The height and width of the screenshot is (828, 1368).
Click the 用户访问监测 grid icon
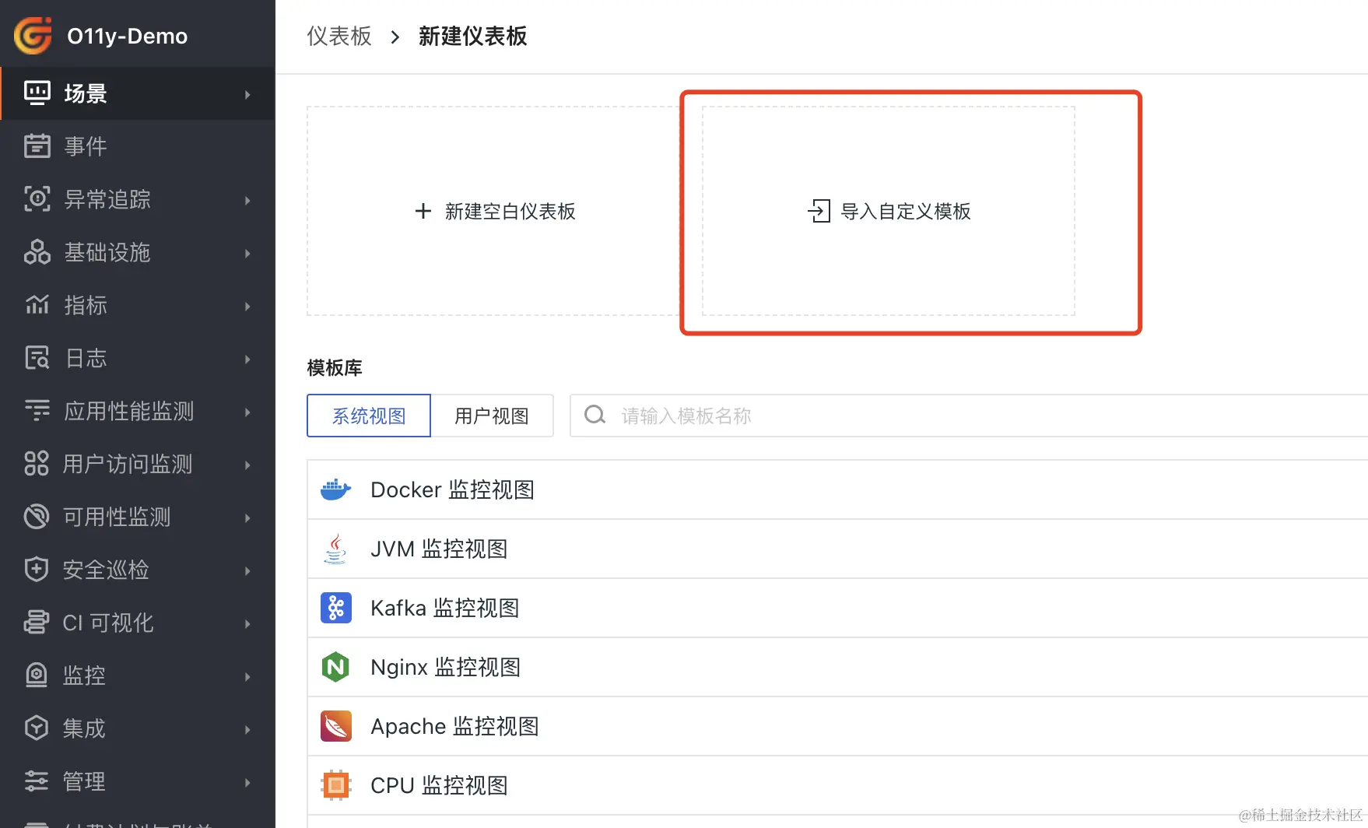pos(37,464)
